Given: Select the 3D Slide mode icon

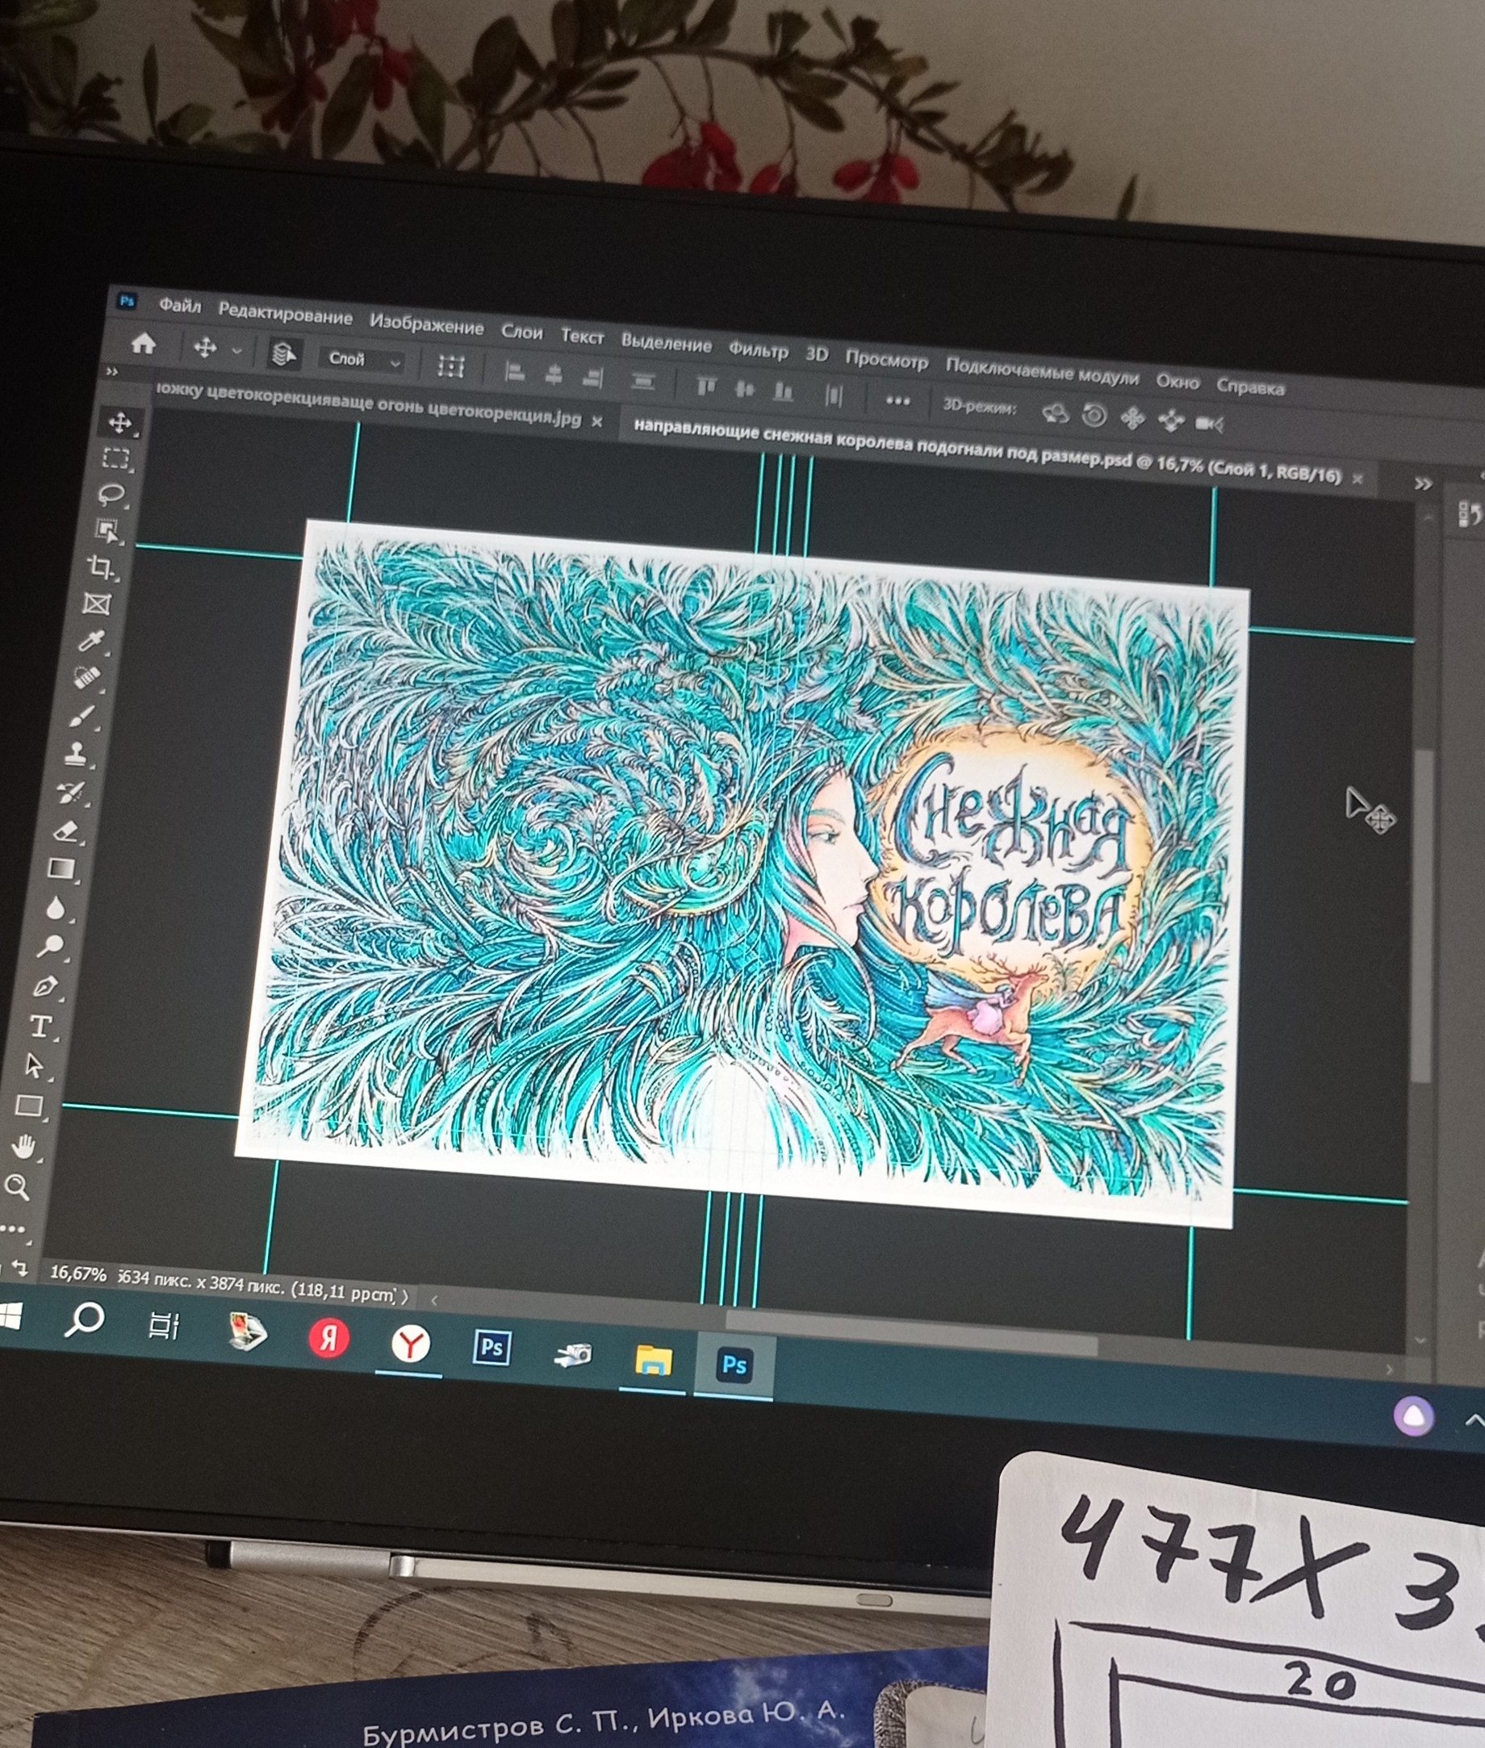Looking at the screenshot, I should (x=1171, y=420).
